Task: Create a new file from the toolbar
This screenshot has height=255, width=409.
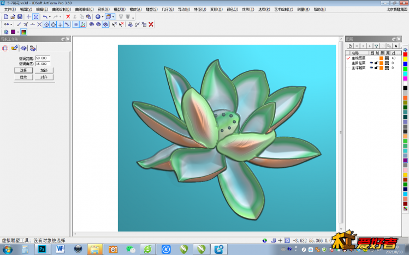Action: [x=6, y=17]
